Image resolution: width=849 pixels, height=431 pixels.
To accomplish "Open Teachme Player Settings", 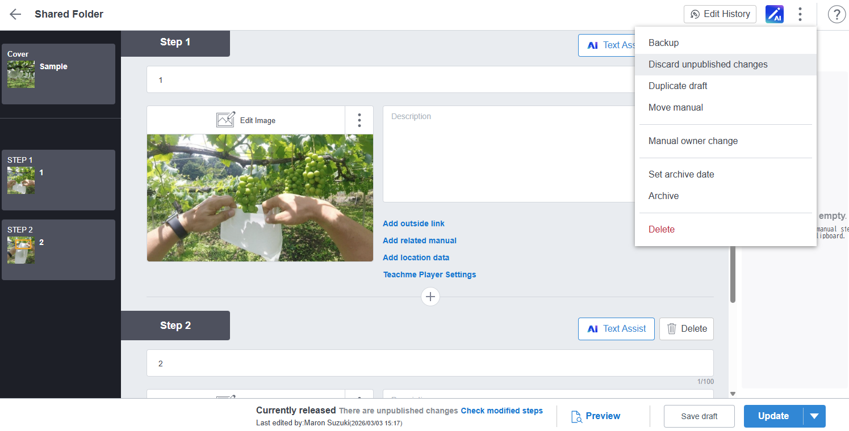I will click(430, 274).
